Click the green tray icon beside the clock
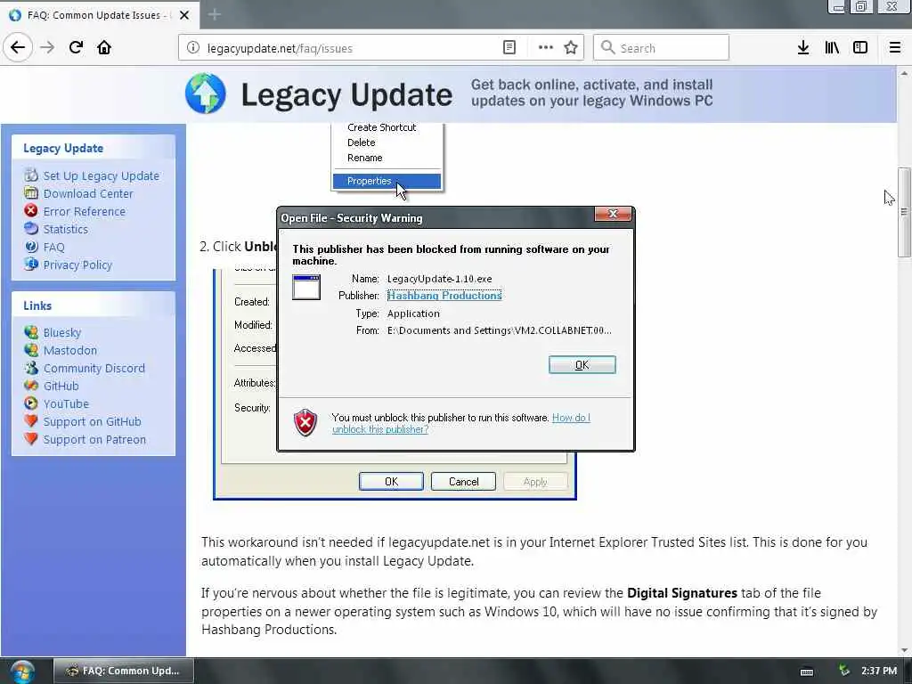This screenshot has width=912, height=684. pos(844,671)
